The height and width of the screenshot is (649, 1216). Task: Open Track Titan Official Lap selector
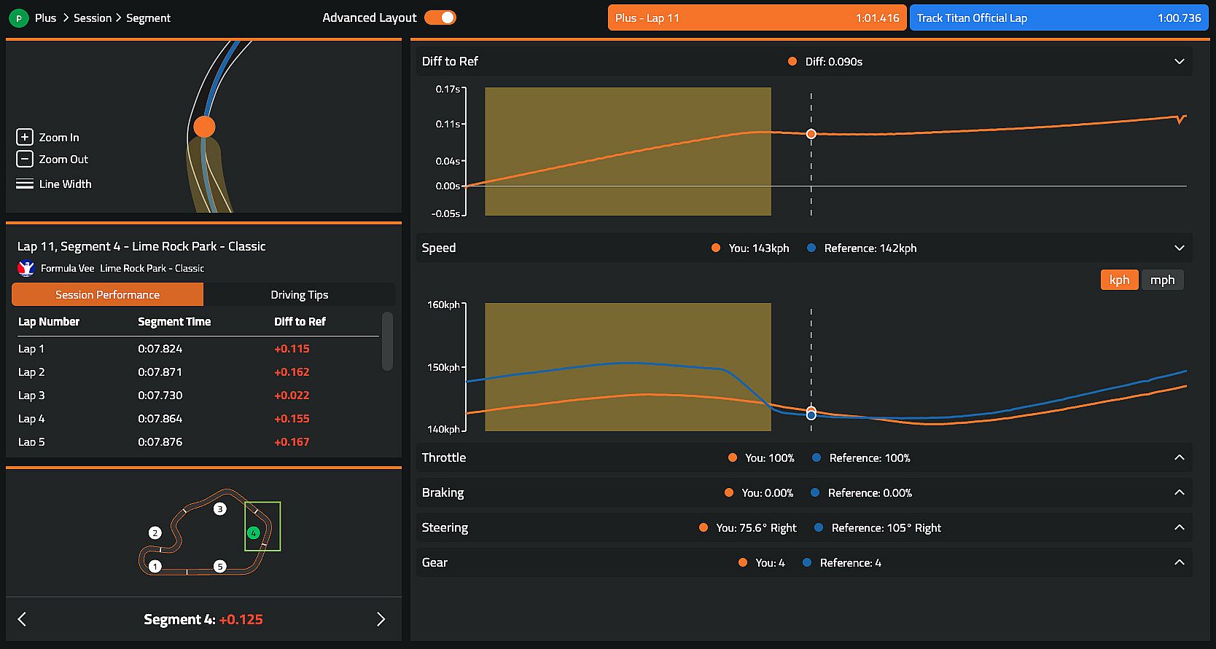1059,17
